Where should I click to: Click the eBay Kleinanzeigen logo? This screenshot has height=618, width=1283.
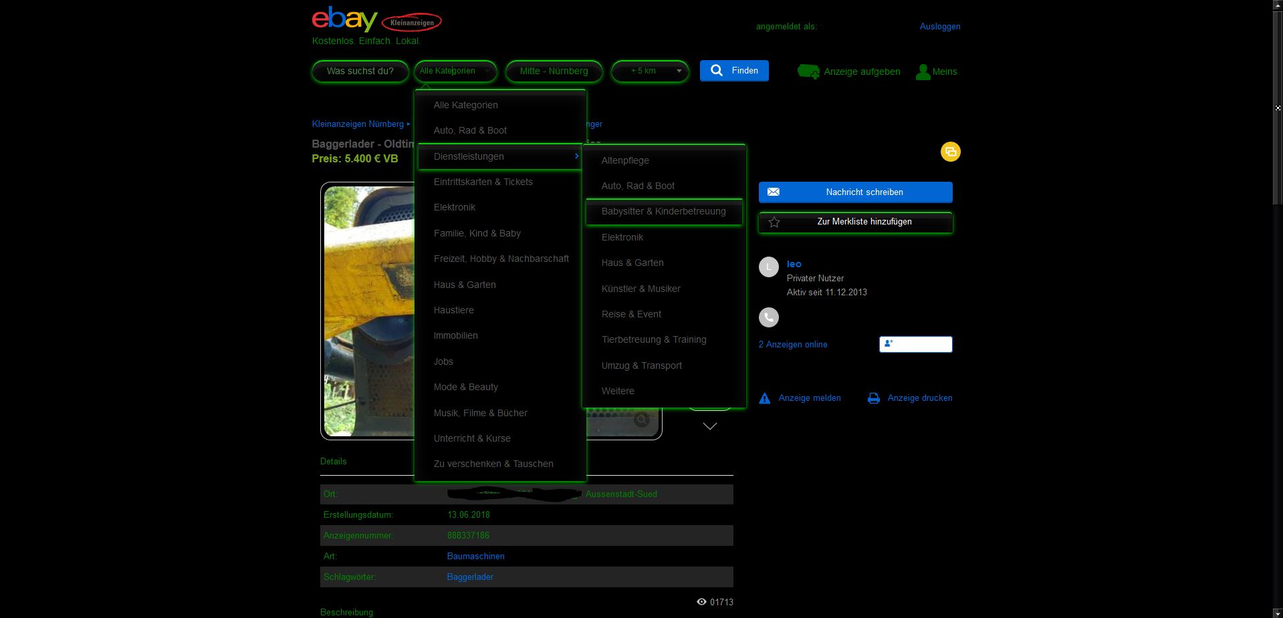coord(376,20)
